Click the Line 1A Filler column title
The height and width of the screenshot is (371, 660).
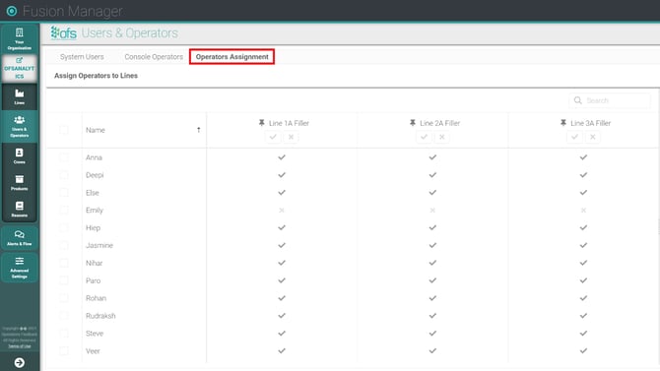click(289, 123)
